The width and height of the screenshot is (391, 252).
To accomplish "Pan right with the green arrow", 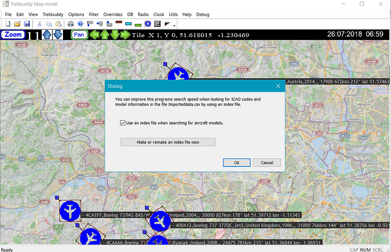I will click(125, 35).
